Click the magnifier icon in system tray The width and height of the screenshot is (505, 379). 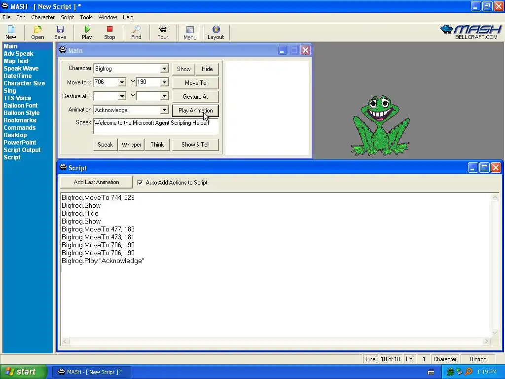coord(469,372)
